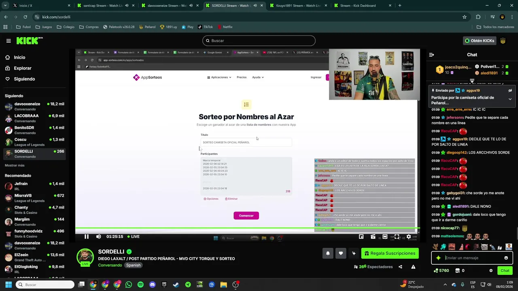Hide the pinned message eye icon
The image size is (518, 291).
click(510, 91)
